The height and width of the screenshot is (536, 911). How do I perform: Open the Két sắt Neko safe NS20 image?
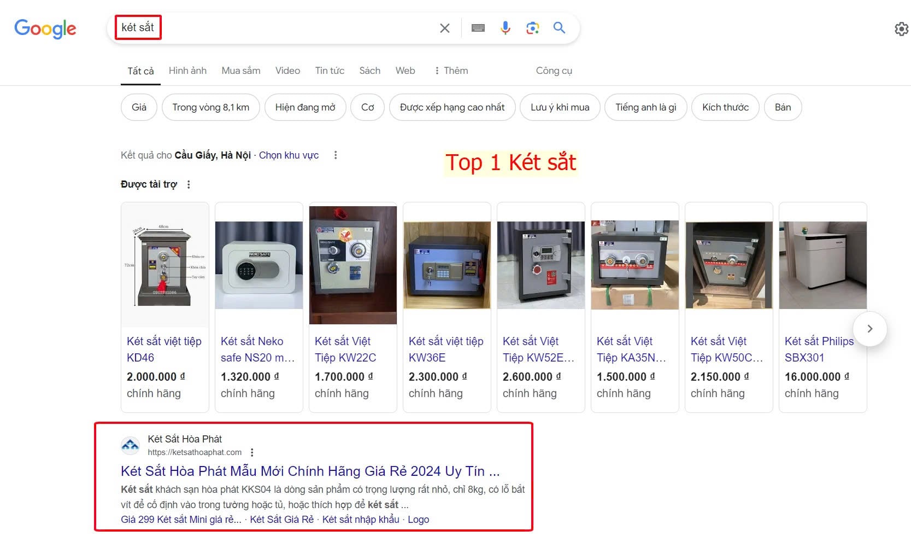[x=259, y=265]
